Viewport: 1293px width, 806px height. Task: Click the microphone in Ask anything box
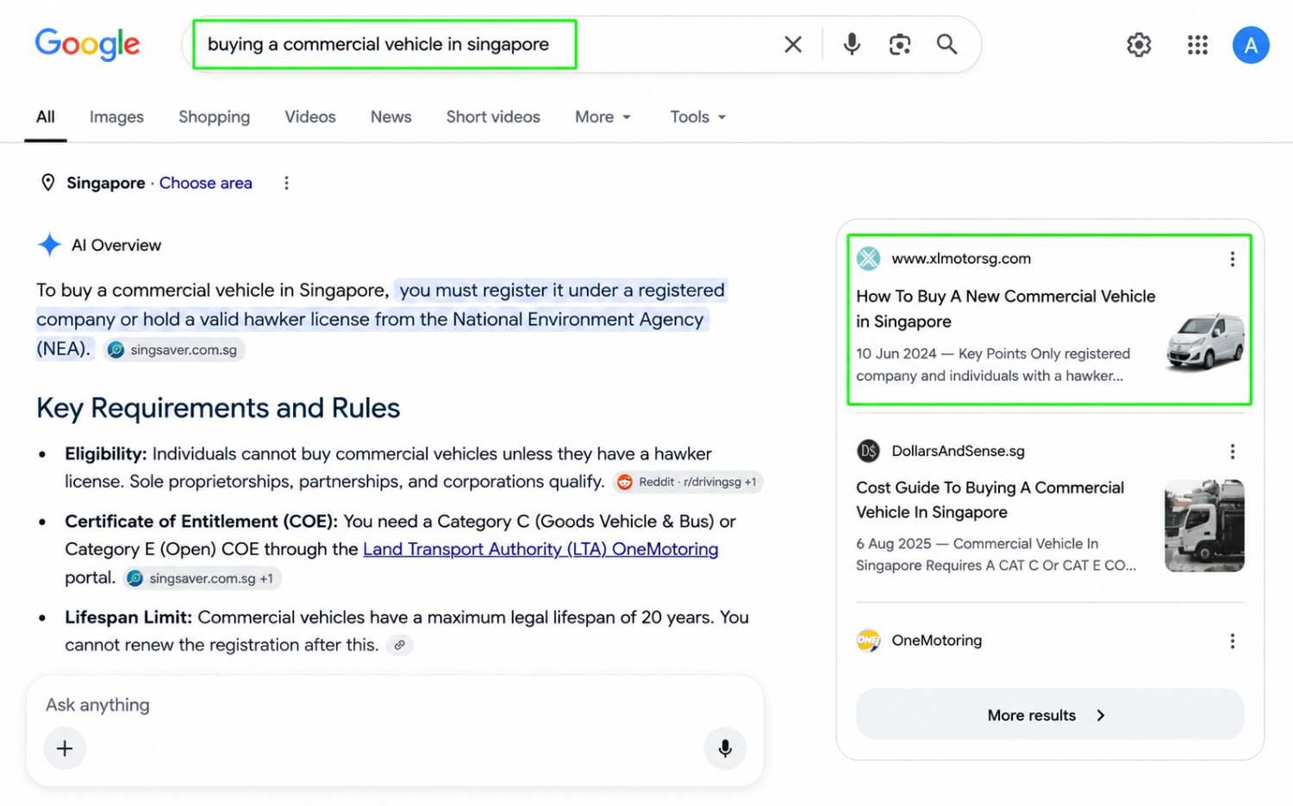(x=725, y=748)
